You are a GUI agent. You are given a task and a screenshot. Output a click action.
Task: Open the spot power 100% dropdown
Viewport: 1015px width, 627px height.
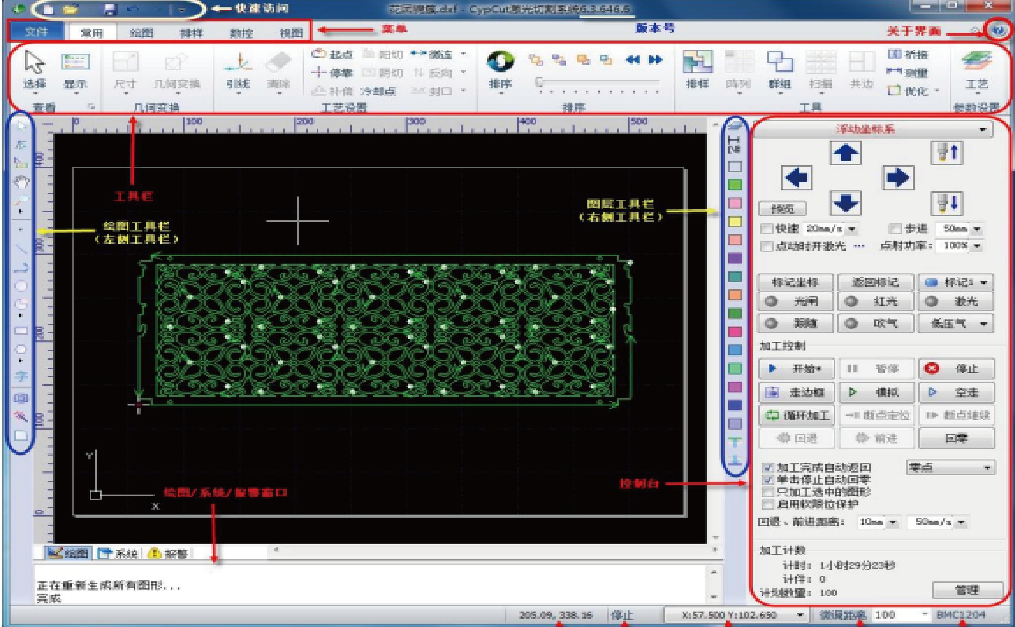tap(977, 246)
